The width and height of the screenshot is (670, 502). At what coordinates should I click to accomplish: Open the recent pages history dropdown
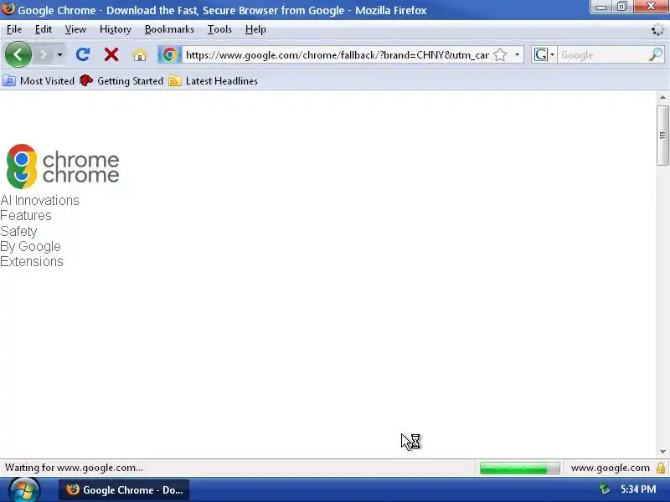[59, 55]
